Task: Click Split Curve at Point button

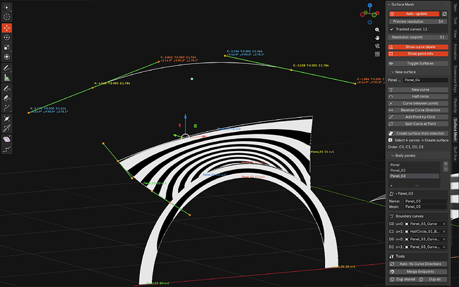Action: click(x=418, y=124)
